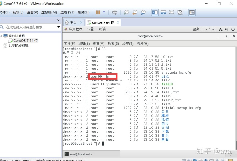Click the 桌面 directory name
Image resolution: width=237 pixels, height=161 pixels.
(165, 139)
